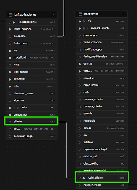
Task: Open the ipaf_cotizaciones table three-dot menu
Action: point(53,15)
